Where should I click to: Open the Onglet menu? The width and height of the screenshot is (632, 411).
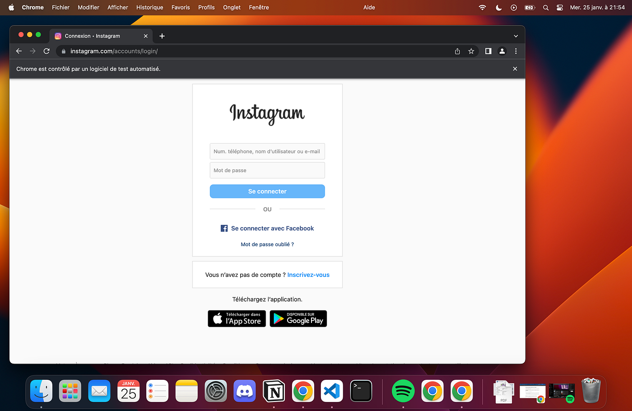click(232, 7)
